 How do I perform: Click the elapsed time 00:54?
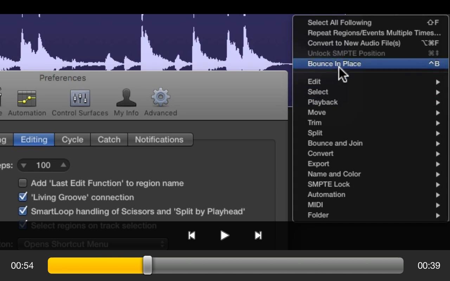[x=22, y=266]
